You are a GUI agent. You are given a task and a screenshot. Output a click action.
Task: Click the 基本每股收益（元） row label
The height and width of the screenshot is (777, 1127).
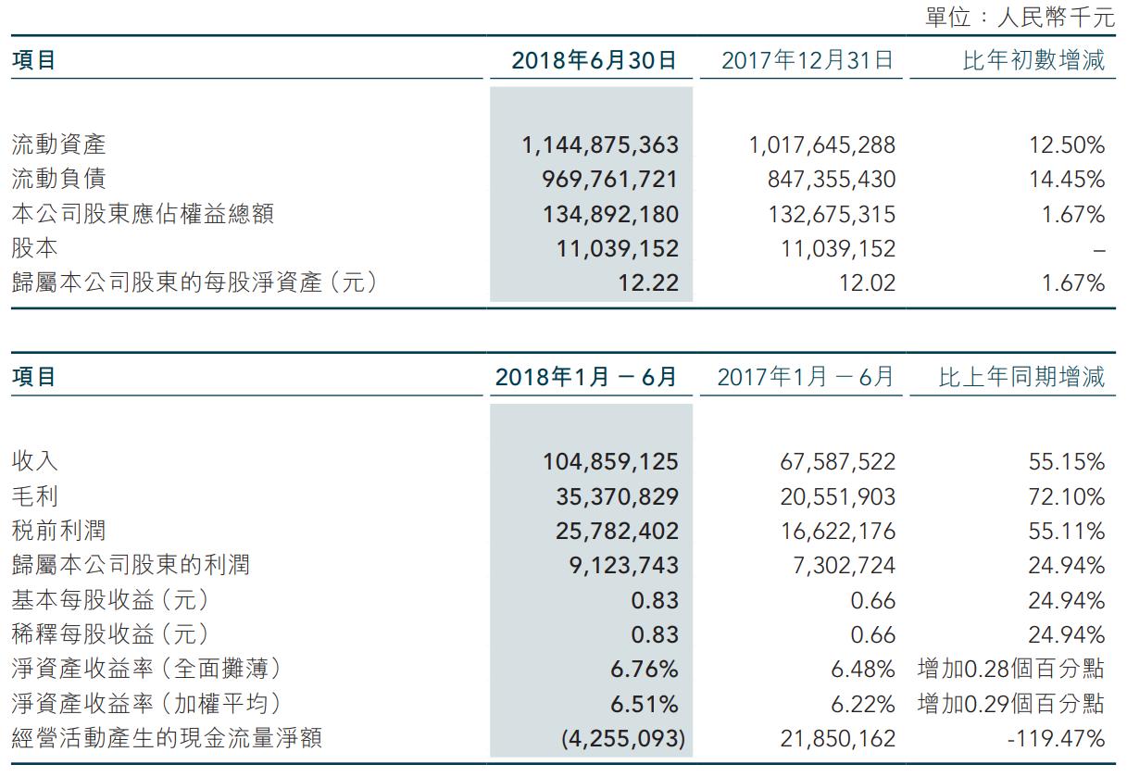(x=111, y=599)
